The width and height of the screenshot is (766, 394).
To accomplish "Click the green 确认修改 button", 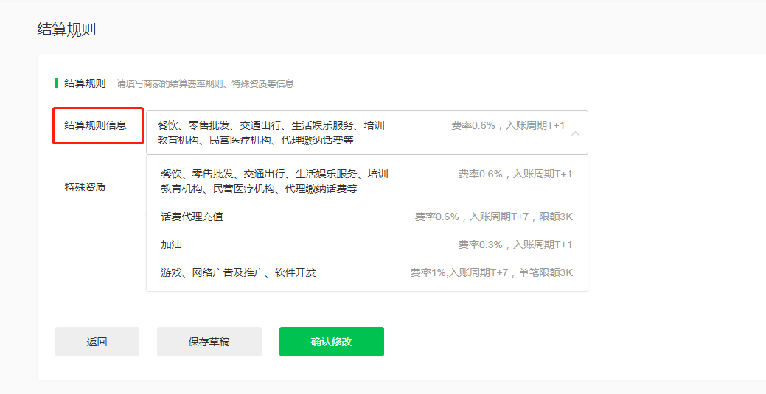I will [x=332, y=342].
